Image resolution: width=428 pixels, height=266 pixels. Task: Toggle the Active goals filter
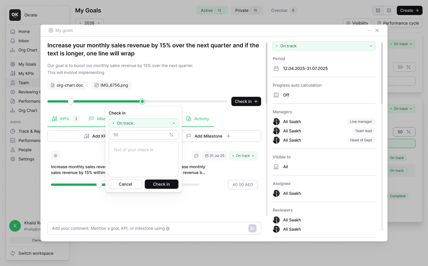pos(212,10)
